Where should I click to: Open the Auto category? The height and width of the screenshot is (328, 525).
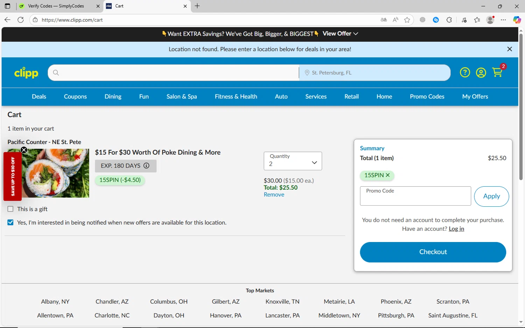[281, 97]
